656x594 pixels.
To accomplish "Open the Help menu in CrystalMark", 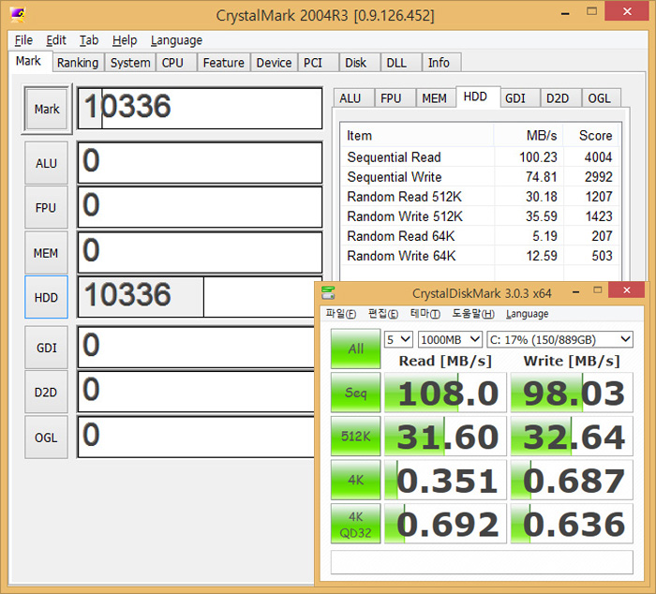I will [x=125, y=40].
